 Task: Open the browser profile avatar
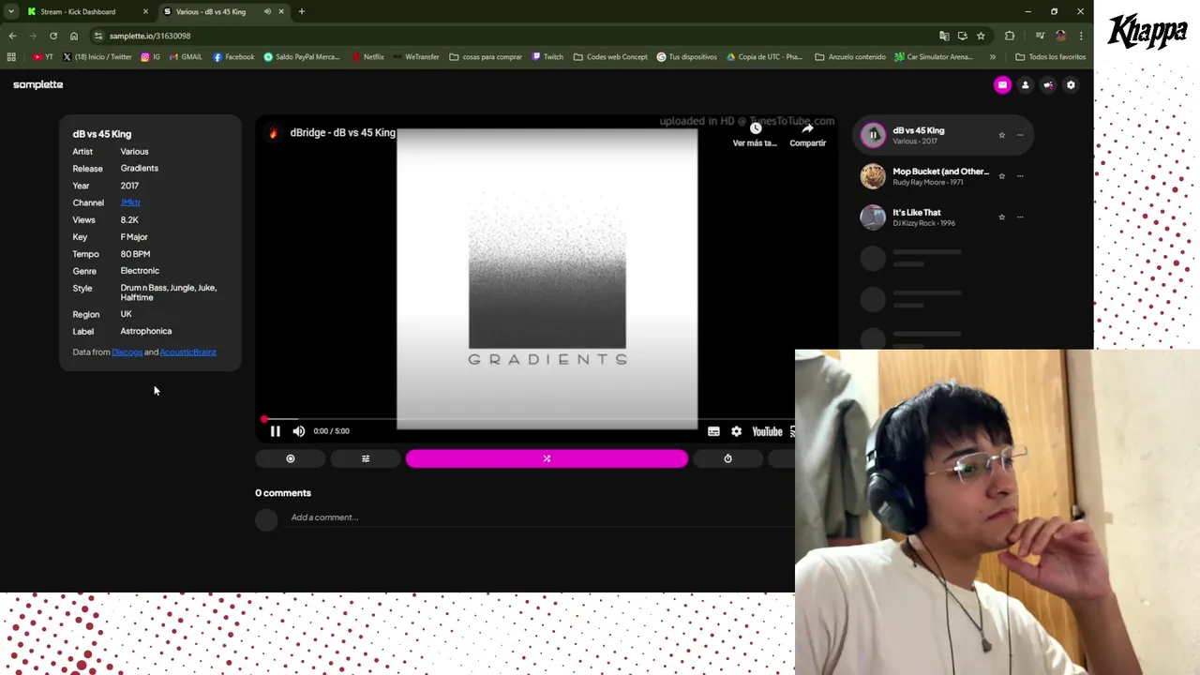1060,36
